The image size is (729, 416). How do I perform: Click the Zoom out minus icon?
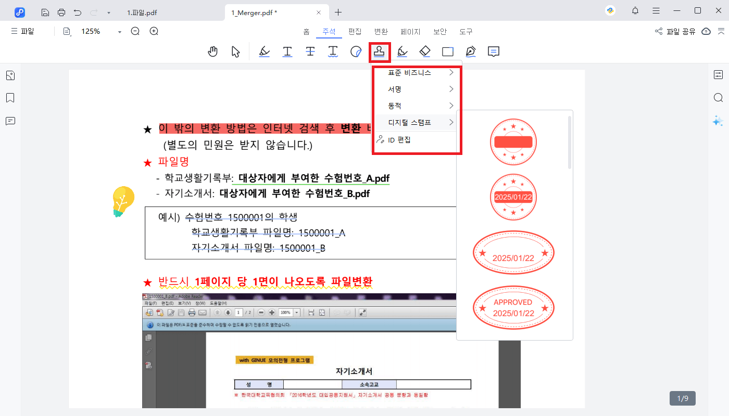tap(135, 31)
